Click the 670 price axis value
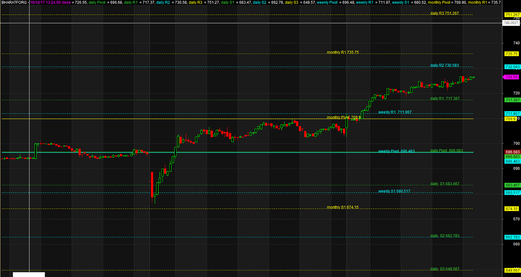This screenshot has height=277, width=521. click(x=516, y=219)
